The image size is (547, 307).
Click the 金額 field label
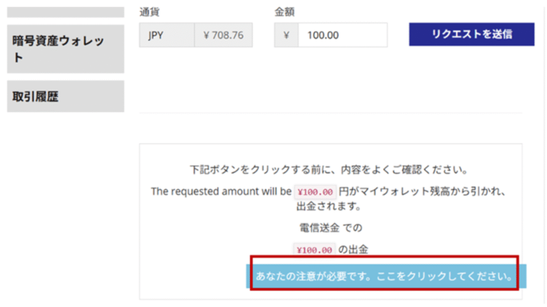[x=284, y=12]
